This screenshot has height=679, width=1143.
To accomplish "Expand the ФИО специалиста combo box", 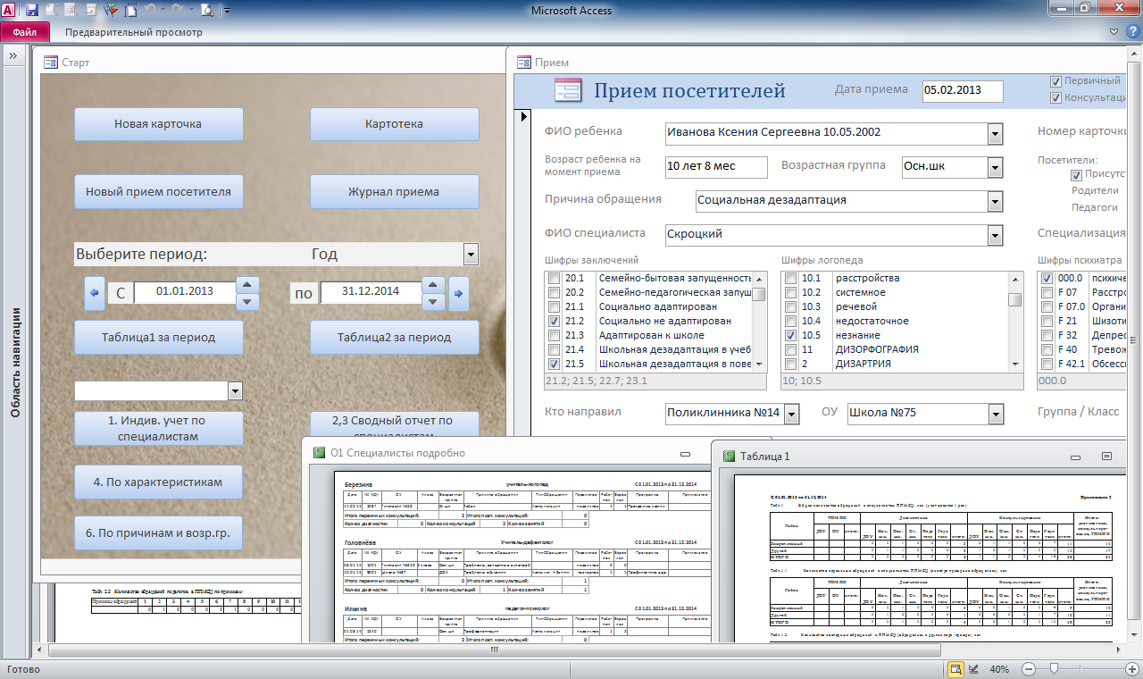I will (x=995, y=235).
